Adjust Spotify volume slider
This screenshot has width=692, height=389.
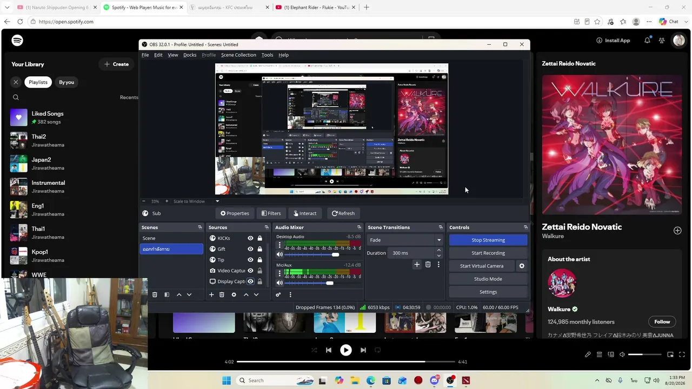click(x=645, y=354)
